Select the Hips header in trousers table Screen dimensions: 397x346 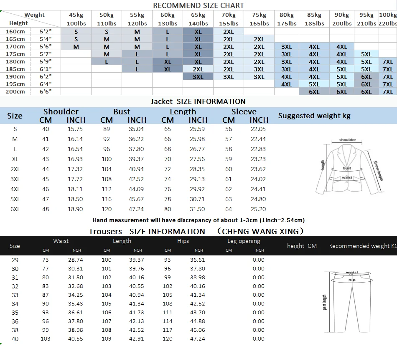(x=183, y=241)
